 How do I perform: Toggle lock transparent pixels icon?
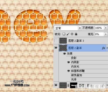click(64, 34)
